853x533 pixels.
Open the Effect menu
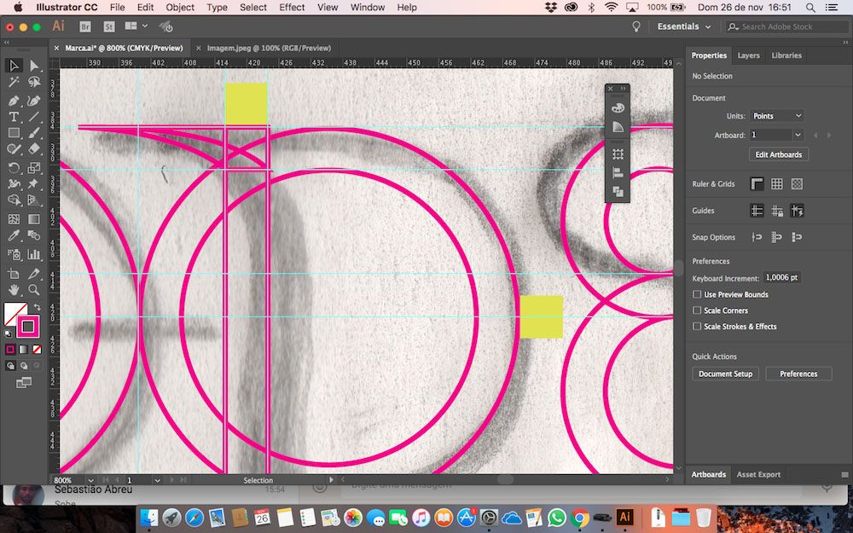coord(292,7)
